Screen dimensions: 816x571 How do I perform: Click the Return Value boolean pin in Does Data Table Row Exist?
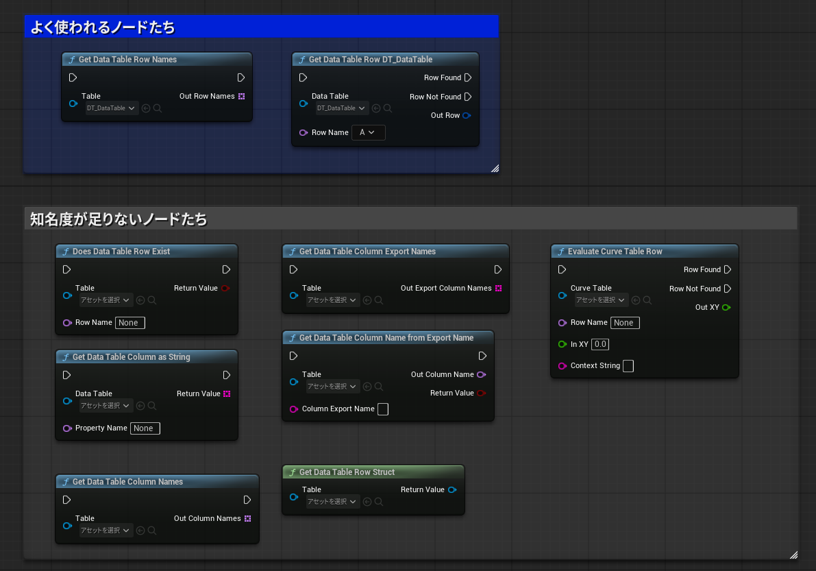[x=225, y=289]
